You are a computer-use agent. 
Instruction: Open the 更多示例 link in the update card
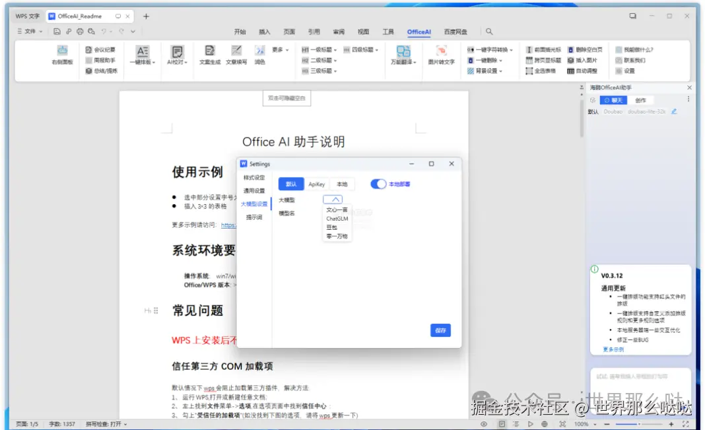pyautogui.click(x=613, y=349)
